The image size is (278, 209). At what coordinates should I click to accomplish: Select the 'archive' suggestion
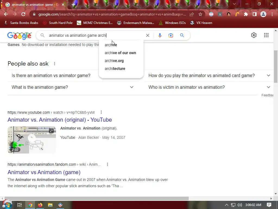[121, 45]
